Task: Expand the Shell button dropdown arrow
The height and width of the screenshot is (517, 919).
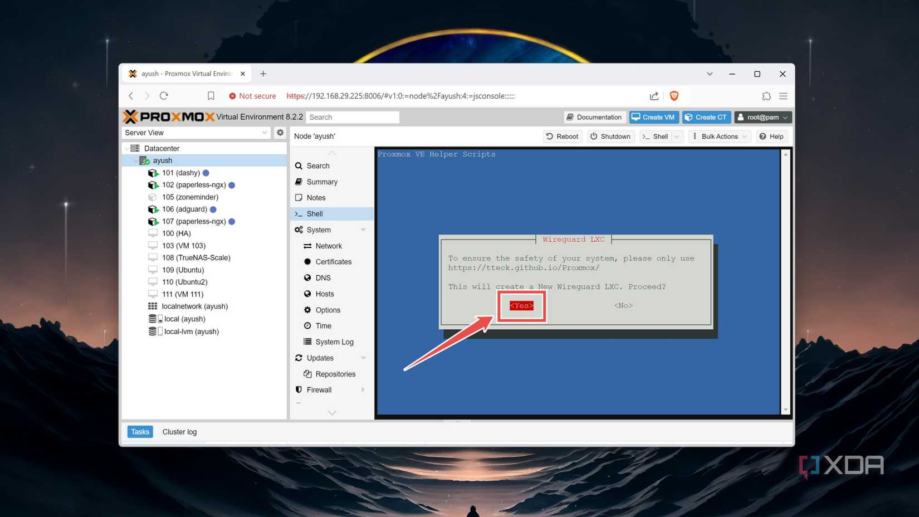Action: pyautogui.click(x=677, y=136)
